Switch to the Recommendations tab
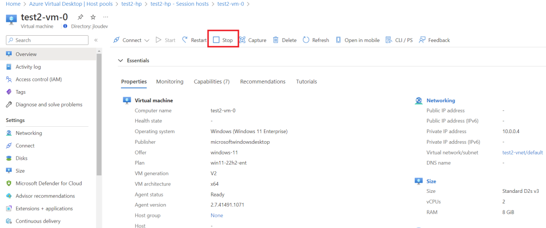 click(x=263, y=82)
